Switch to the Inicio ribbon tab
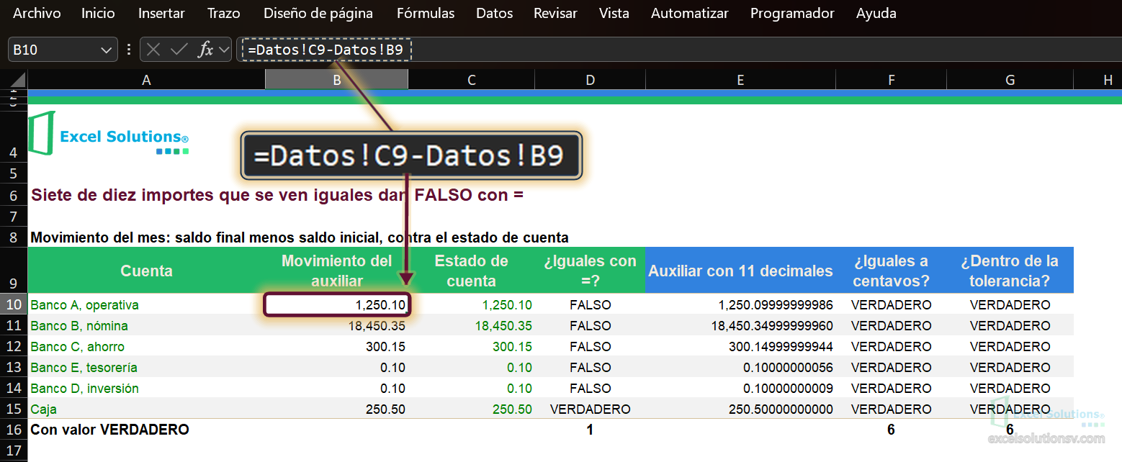This screenshot has height=462, width=1122. click(x=98, y=13)
